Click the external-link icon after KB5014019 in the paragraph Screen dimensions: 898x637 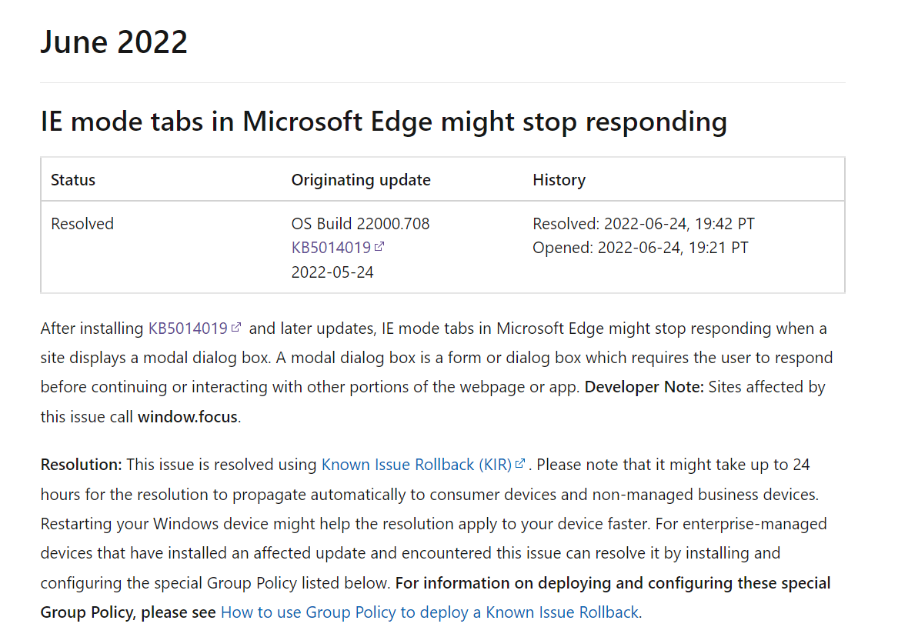(236, 328)
